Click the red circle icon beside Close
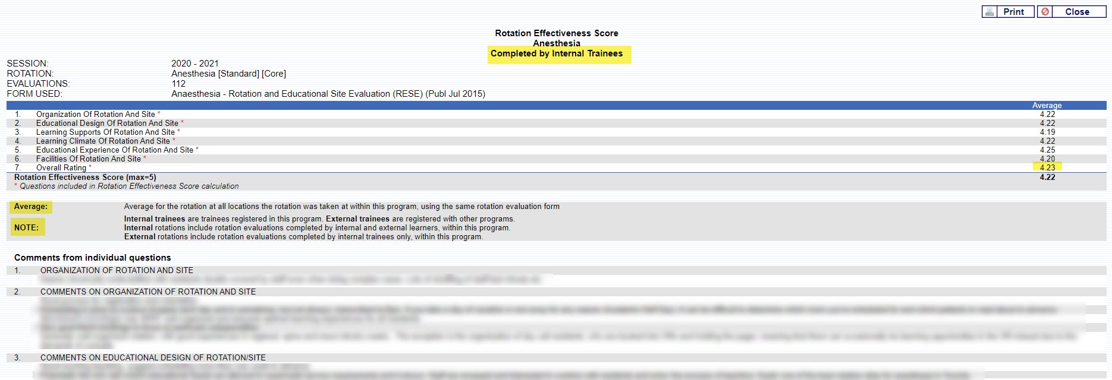The width and height of the screenshot is (1112, 380). [x=1045, y=12]
